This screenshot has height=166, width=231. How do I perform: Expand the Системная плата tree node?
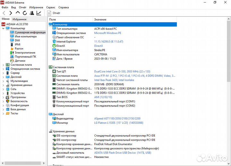(3, 65)
